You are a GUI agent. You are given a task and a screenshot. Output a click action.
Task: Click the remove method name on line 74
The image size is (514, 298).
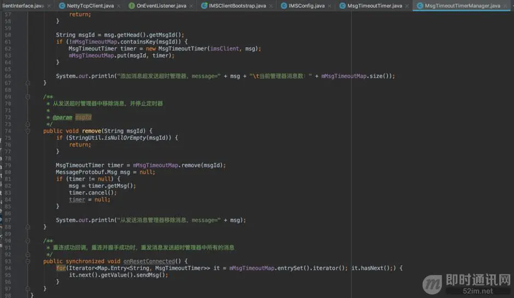click(x=91, y=131)
